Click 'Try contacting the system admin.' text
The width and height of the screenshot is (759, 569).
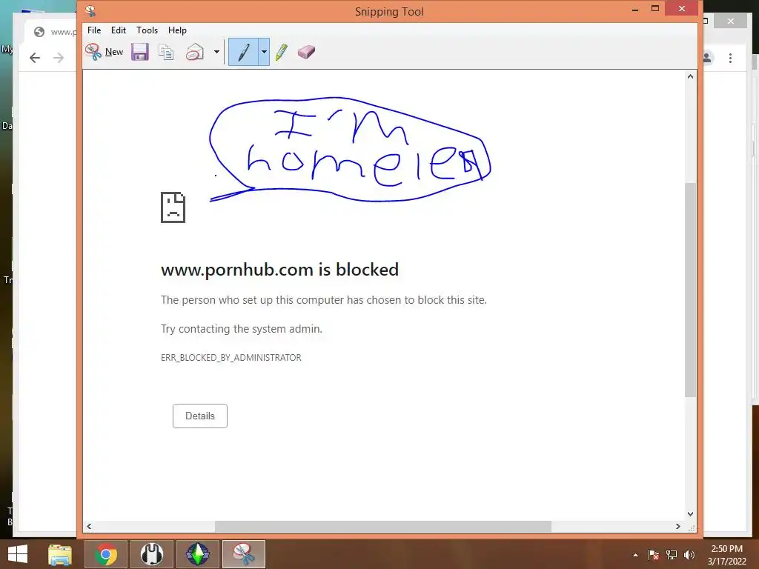(242, 328)
